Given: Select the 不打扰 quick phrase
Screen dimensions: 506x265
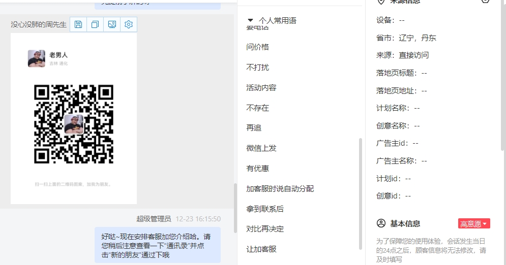Looking at the screenshot, I should (x=257, y=68).
